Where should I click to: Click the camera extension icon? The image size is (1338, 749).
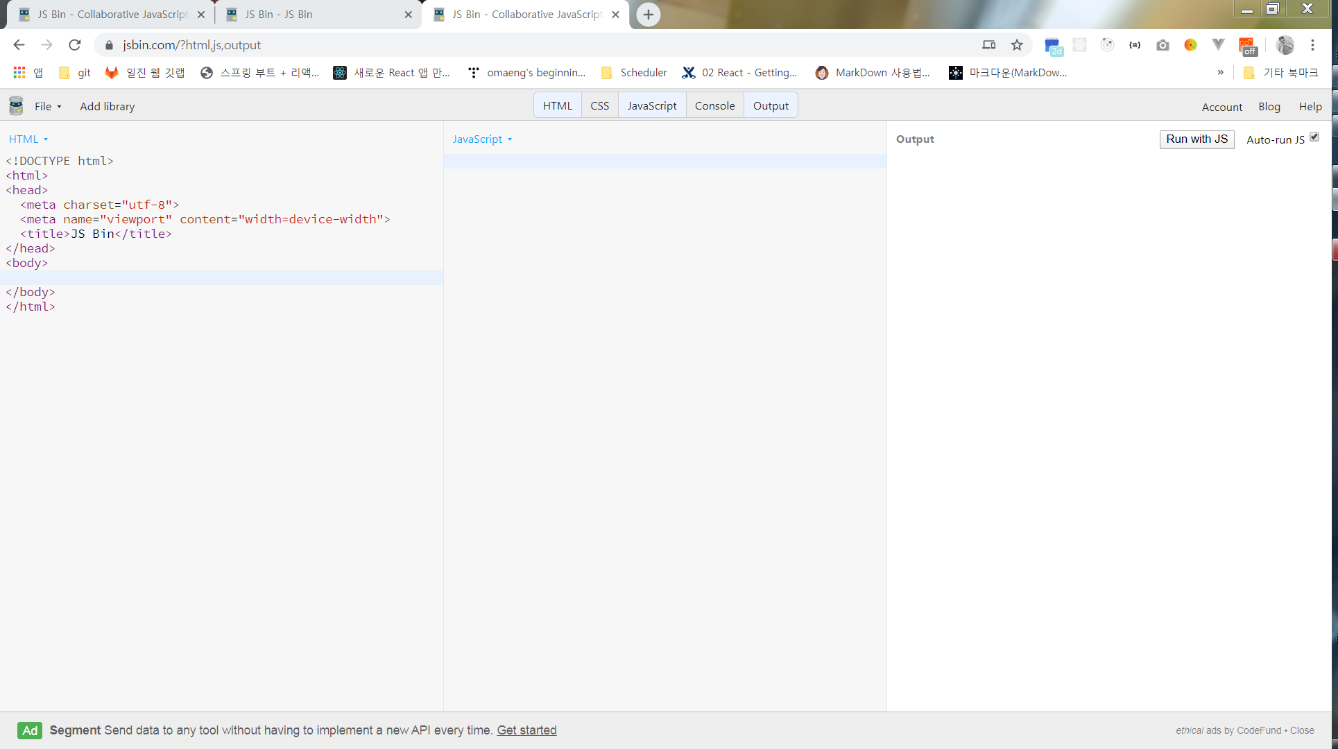pyautogui.click(x=1163, y=45)
